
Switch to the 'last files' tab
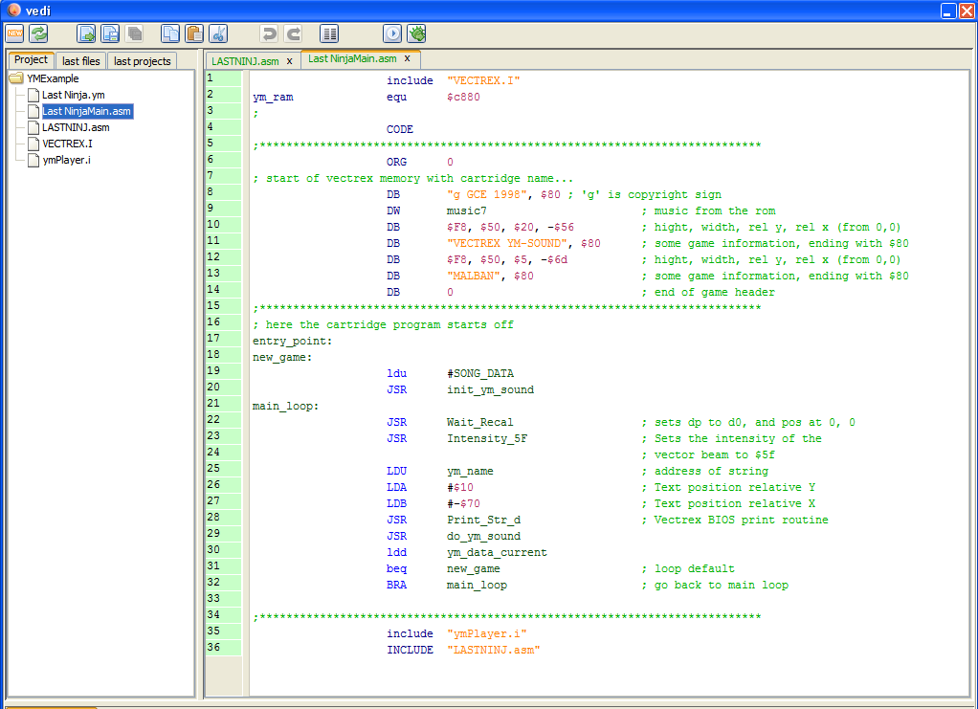point(80,61)
